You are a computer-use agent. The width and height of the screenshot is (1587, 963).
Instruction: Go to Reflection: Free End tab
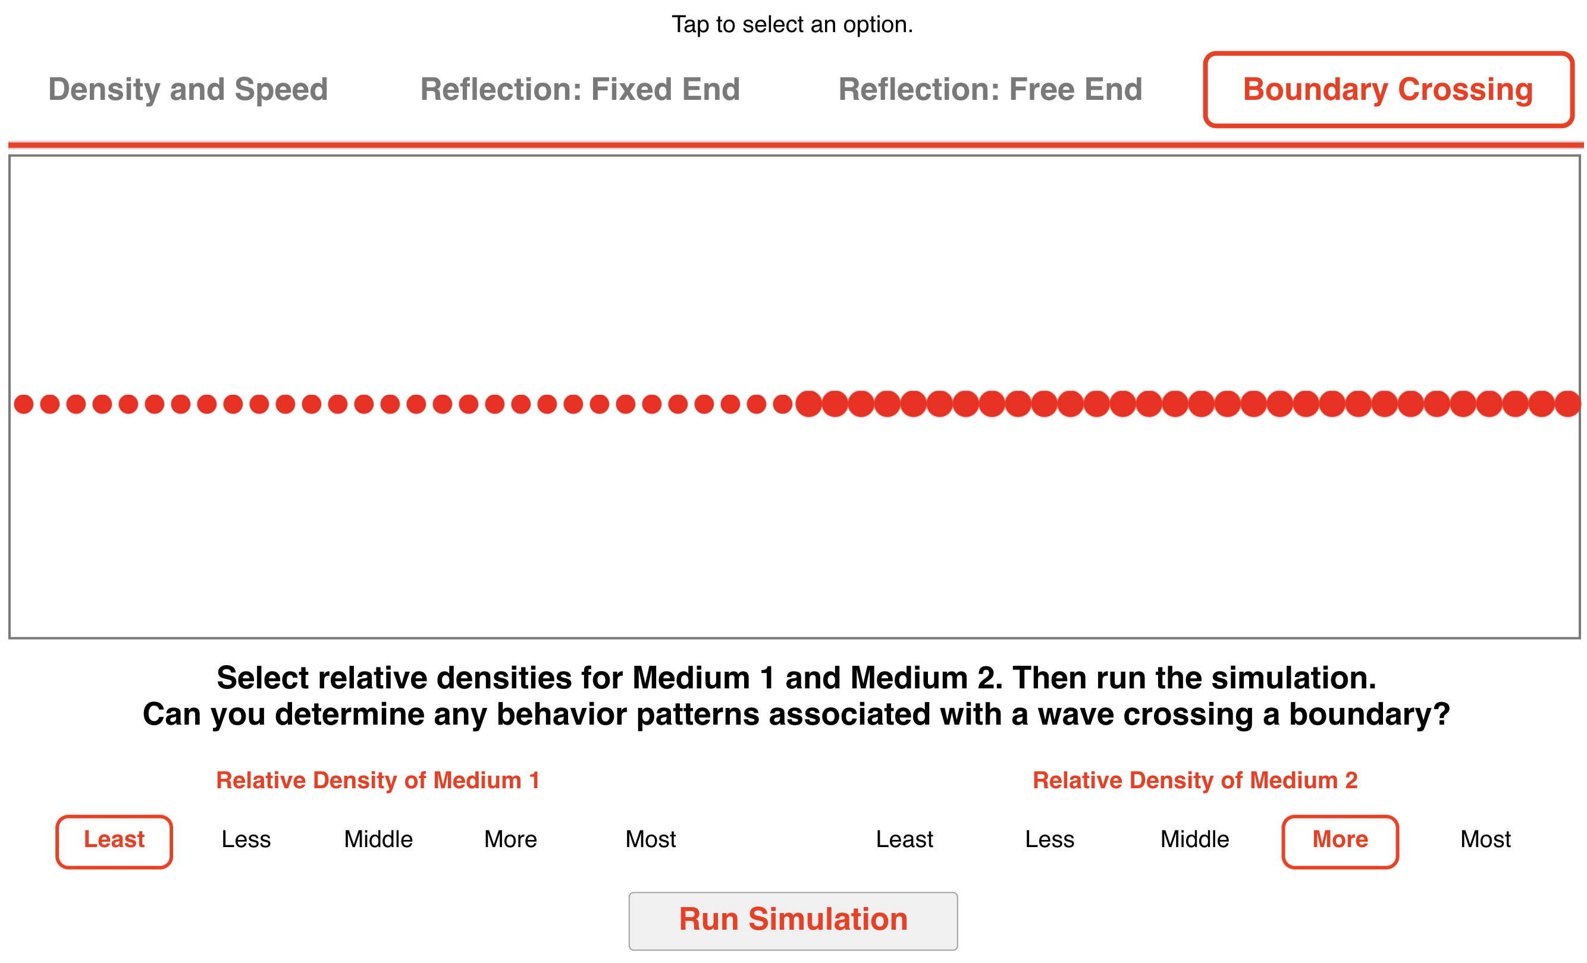point(990,90)
